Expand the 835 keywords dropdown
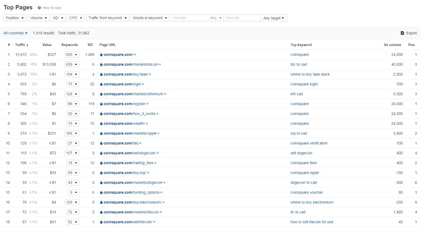The height and width of the screenshot is (228, 421). click(72, 55)
